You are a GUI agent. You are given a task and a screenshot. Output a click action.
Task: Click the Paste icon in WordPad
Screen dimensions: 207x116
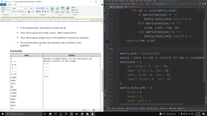pos(3,9)
